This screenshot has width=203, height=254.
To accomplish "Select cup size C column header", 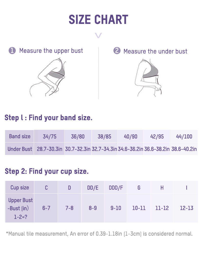I will tap(46, 188).
